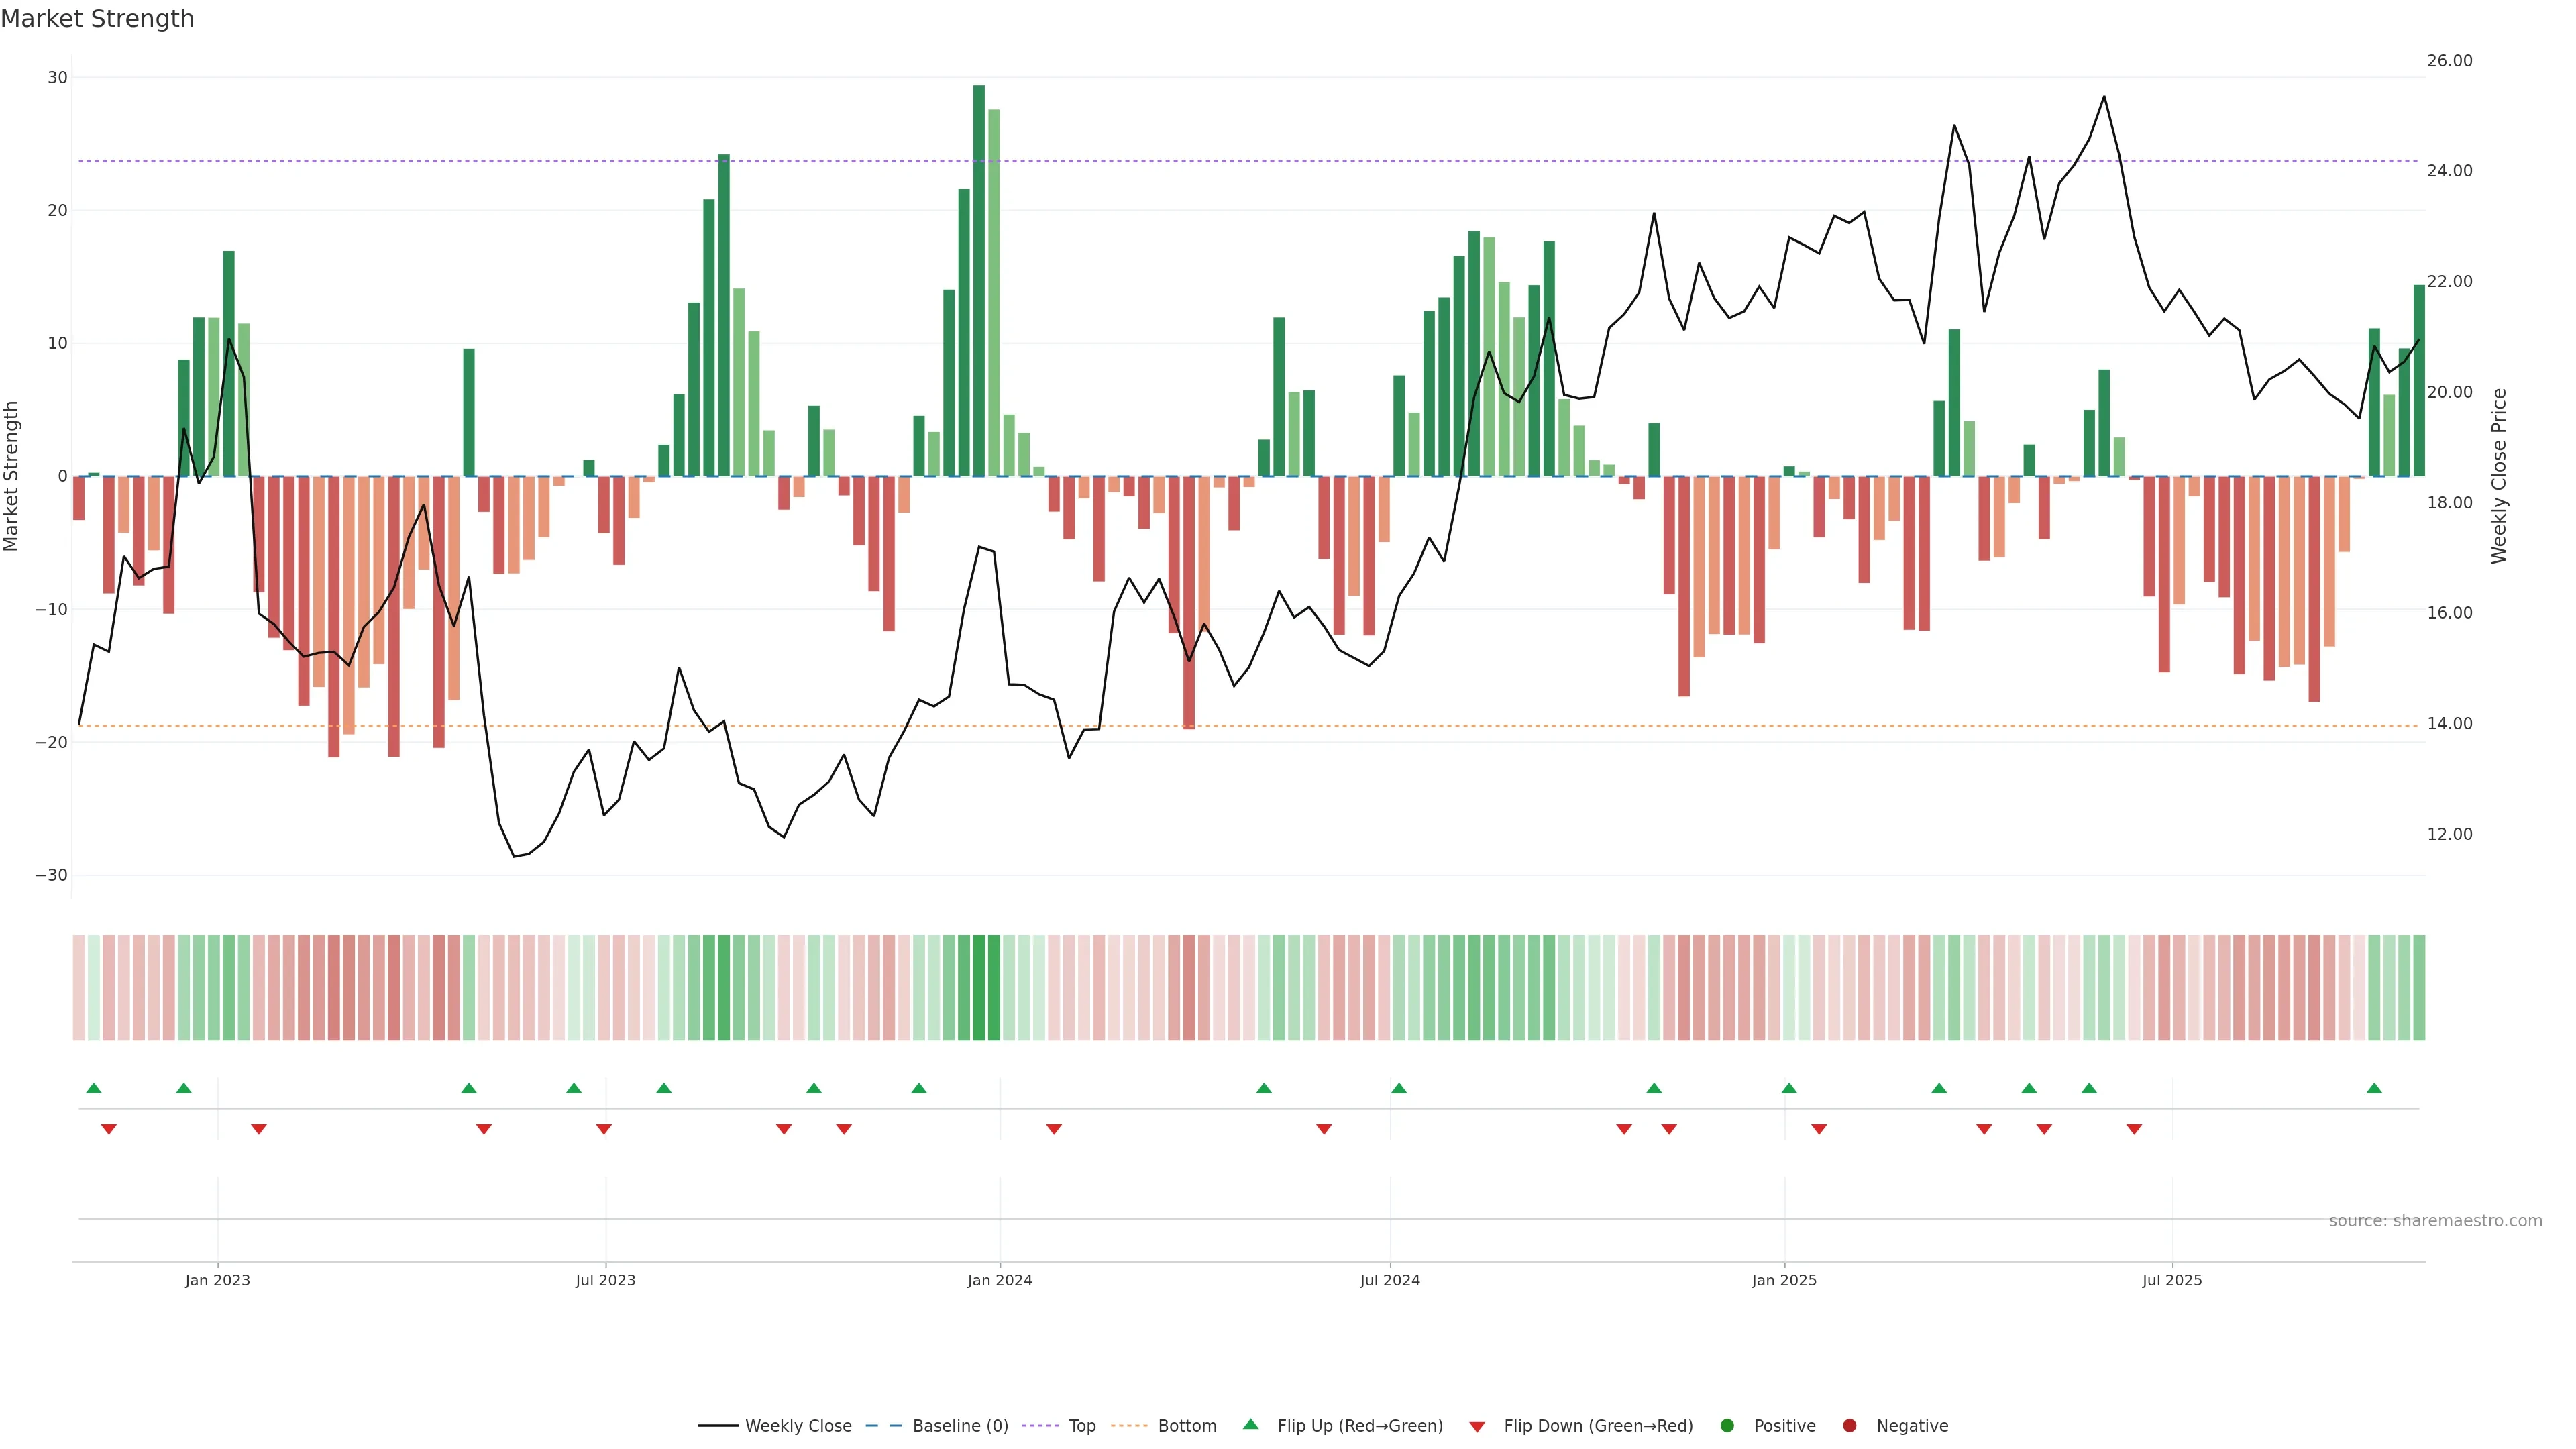
Task: Click the darkest green heatmap cell near Jan 2024
Action: point(979,987)
